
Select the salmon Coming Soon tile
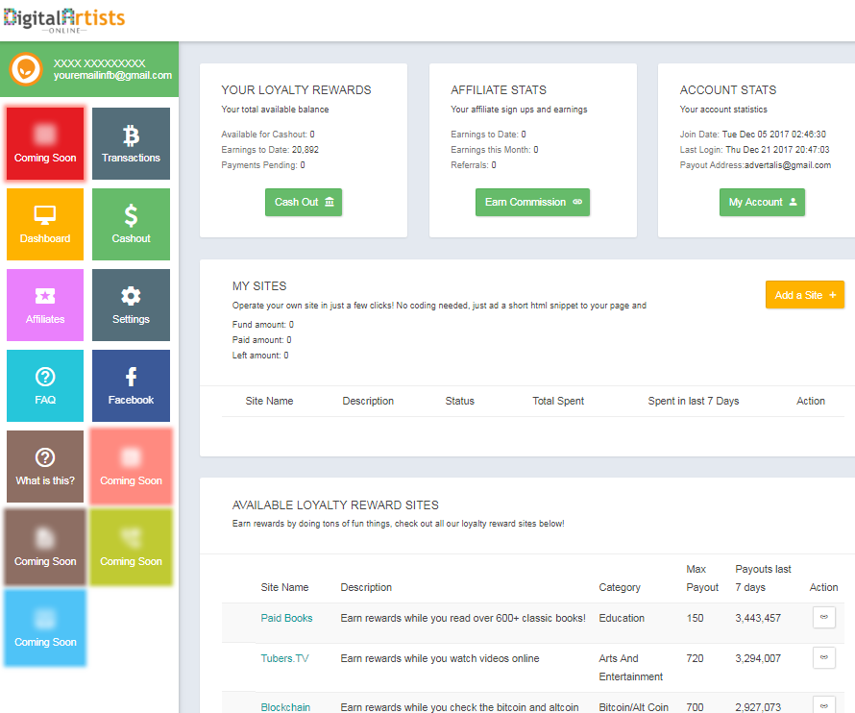tap(131, 466)
